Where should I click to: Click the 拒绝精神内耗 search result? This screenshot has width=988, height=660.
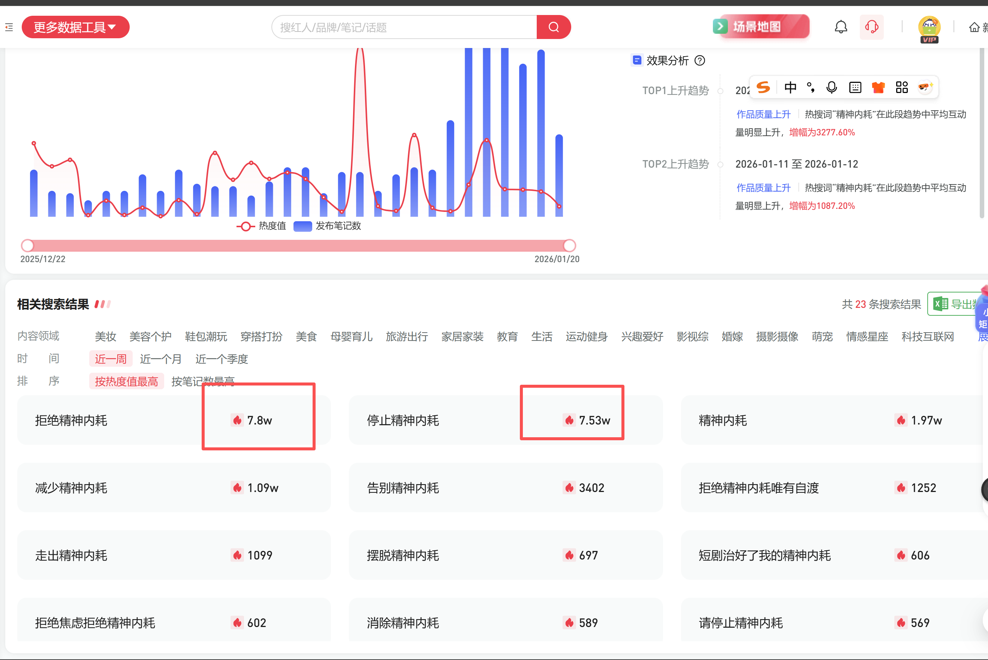pos(71,420)
